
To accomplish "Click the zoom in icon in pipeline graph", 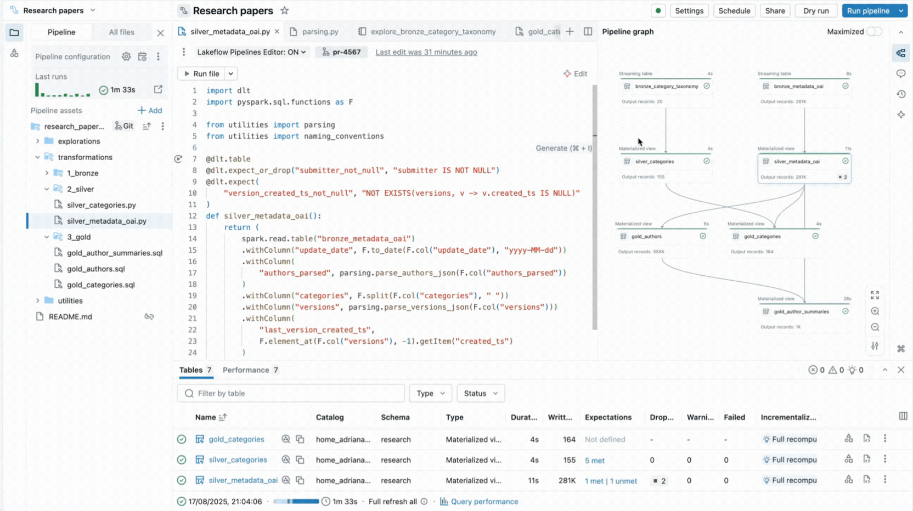I will tap(875, 311).
